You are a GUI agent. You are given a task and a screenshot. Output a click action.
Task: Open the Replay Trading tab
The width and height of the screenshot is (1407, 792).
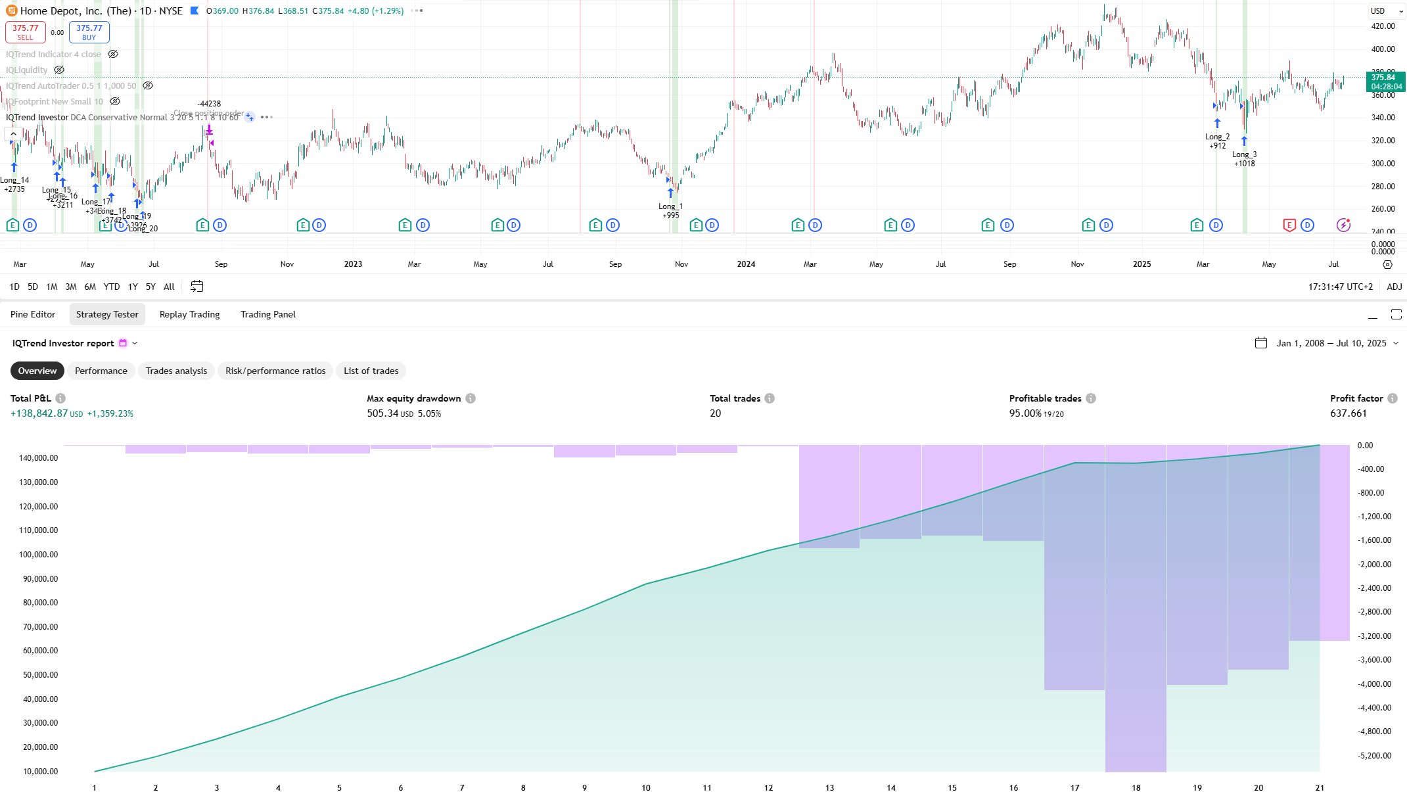click(x=189, y=314)
